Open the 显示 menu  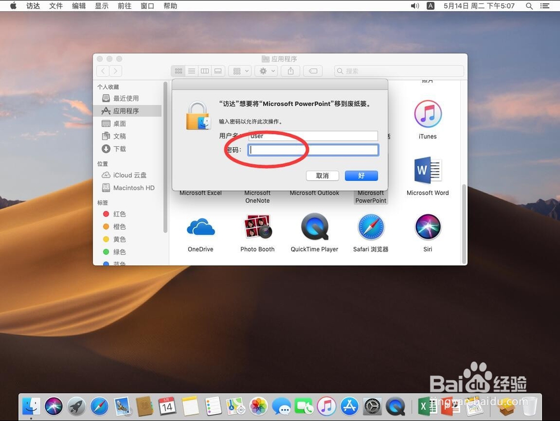click(101, 6)
